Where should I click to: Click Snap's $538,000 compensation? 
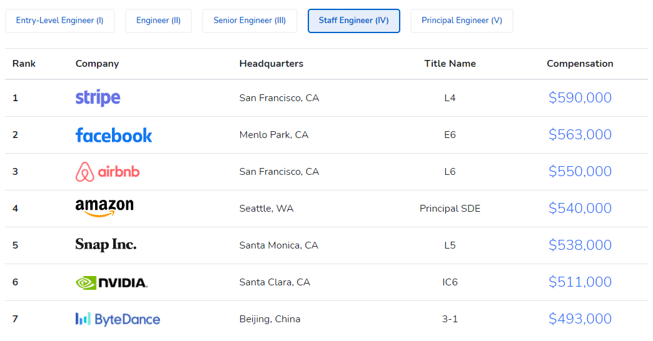click(580, 245)
